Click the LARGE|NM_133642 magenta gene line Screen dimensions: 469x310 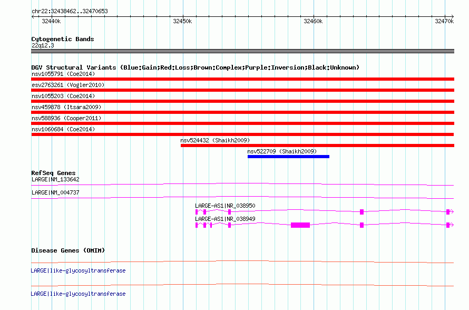point(242,185)
